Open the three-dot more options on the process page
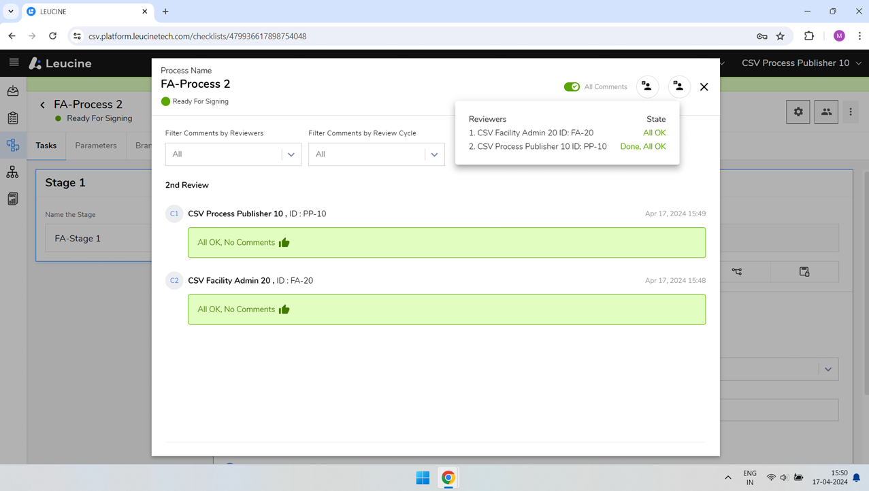 (x=851, y=112)
